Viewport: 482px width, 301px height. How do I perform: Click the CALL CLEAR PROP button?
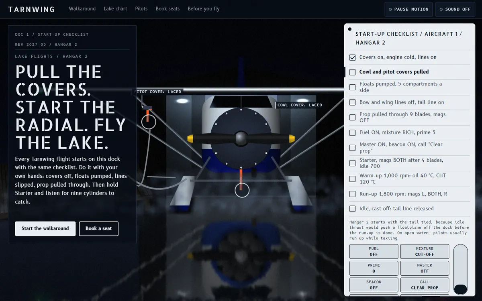(x=425, y=285)
